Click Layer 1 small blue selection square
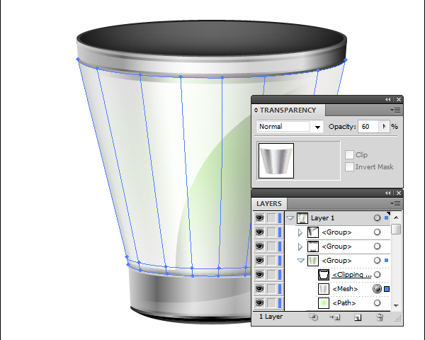Screen dimensions: 425x340 coord(387,217)
